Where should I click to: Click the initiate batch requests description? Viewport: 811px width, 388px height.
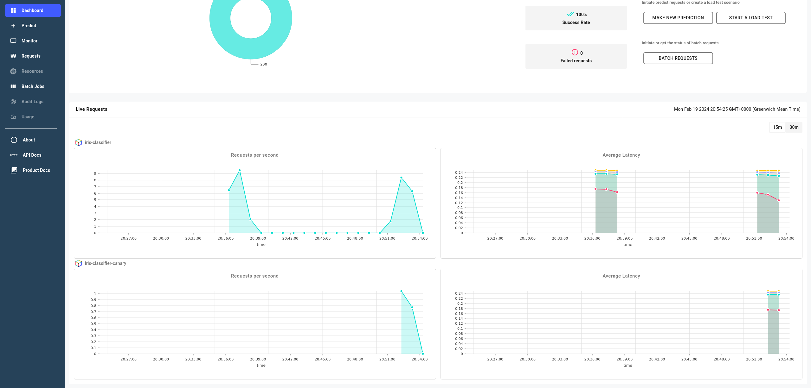point(680,43)
